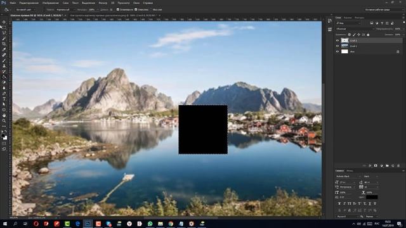Viewport: 406px width, 228px height.
Task: Click the link layers icon
Action: coord(364,165)
